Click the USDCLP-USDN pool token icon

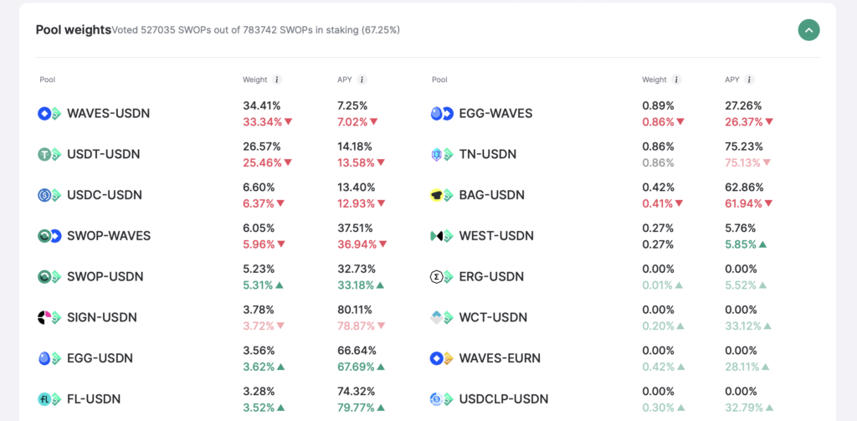coord(442,399)
